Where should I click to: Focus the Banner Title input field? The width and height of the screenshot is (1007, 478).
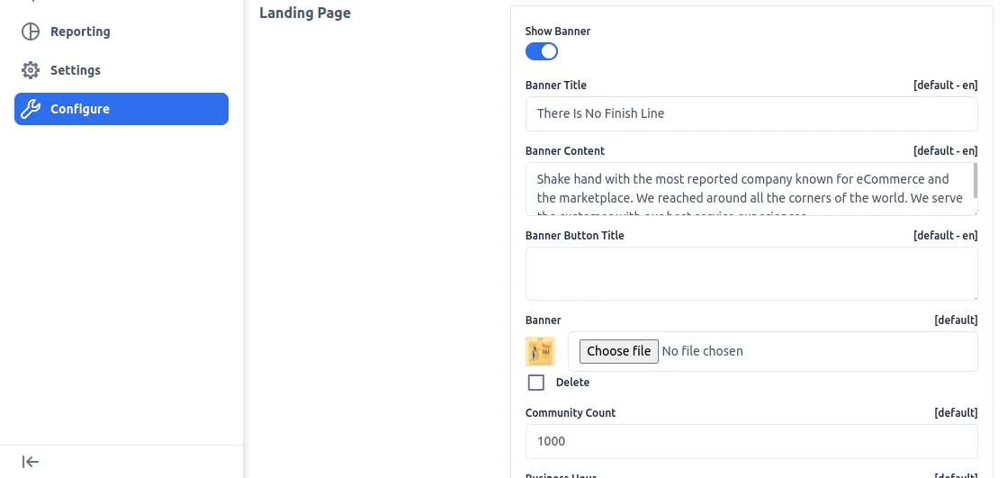[751, 113]
